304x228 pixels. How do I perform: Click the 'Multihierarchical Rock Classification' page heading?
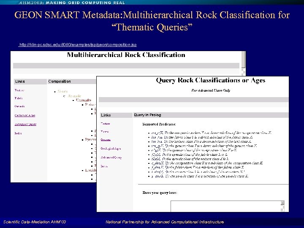coord(126,55)
